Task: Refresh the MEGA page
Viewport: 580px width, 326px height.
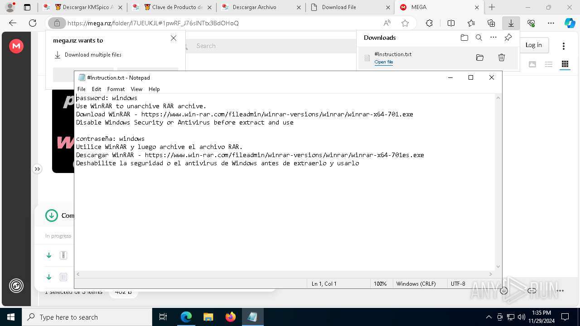Action: [33, 23]
